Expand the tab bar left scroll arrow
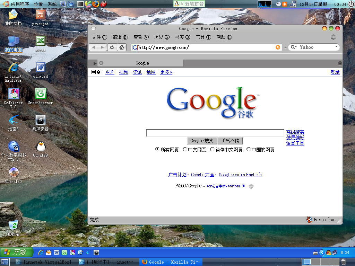355x266 pixels. pyautogui.click(x=95, y=63)
